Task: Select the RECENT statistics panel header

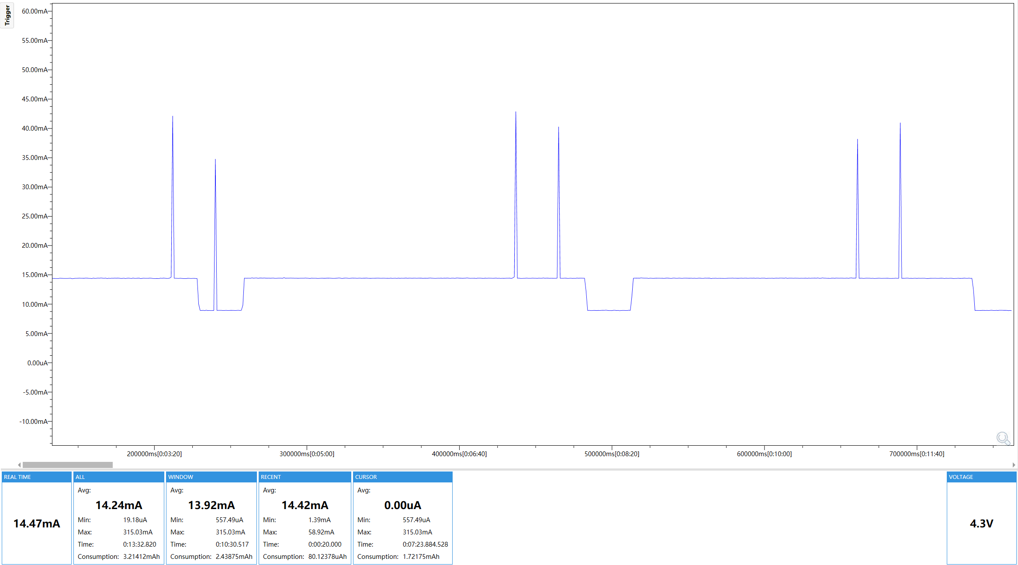Action: [x=271, y=477]
